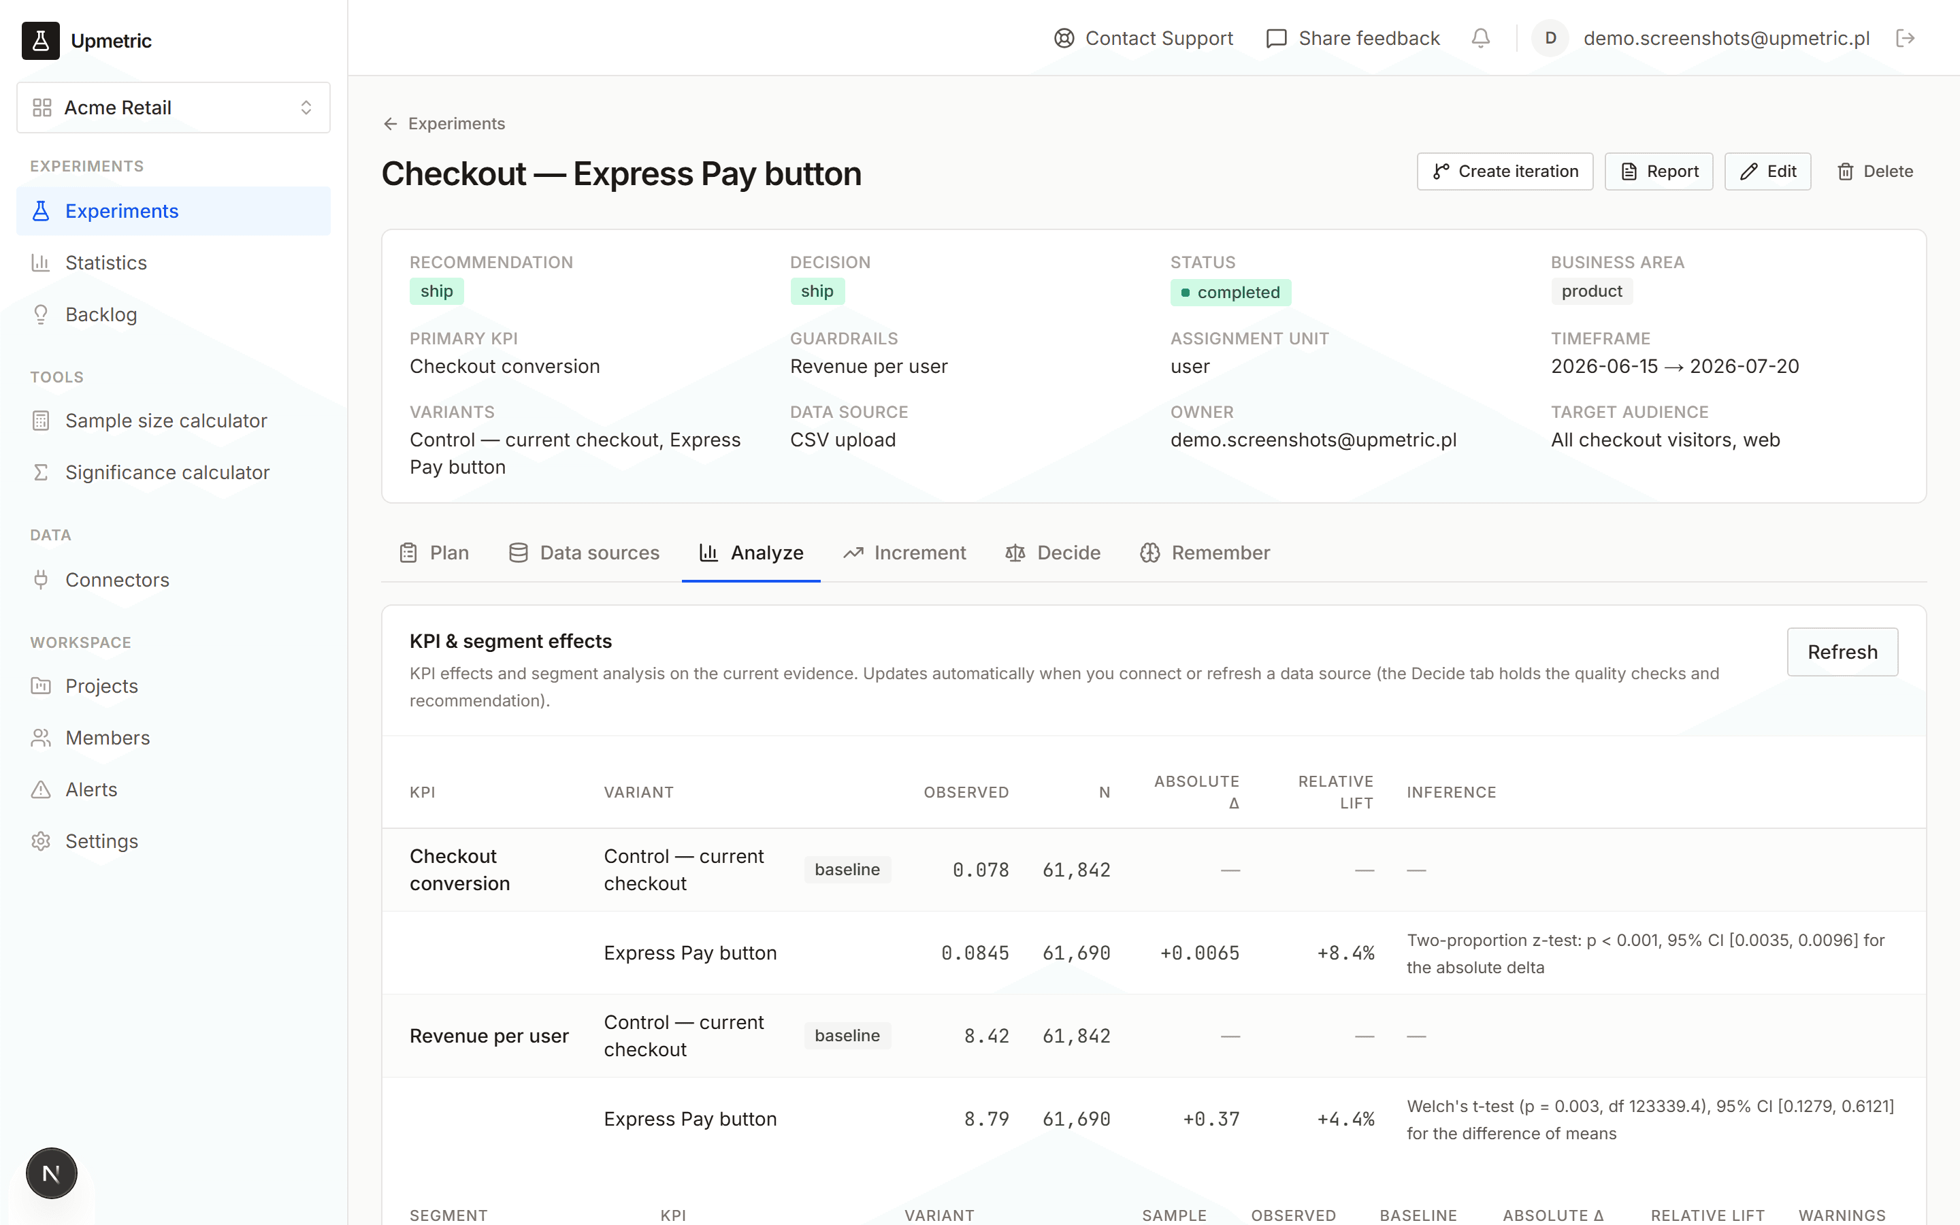1960x1225 pixels.
Task: Open Settings in the sidebar
Action: coord(174,841)
